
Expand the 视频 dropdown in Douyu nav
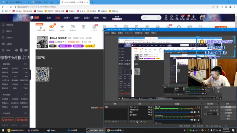[x=77, y=18]
